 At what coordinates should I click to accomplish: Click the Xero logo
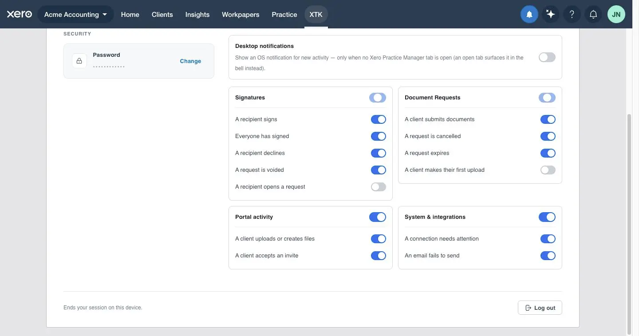(20, 14)
